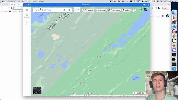
Task: Filter map by Рестораны chip
Action: click(88, 10)
